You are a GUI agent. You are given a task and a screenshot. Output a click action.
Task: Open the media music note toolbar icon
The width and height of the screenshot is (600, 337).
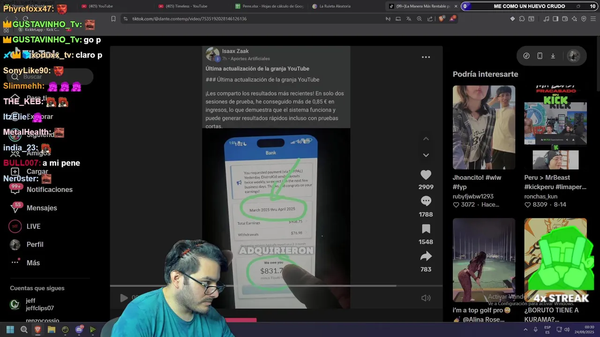coord(546,19)
